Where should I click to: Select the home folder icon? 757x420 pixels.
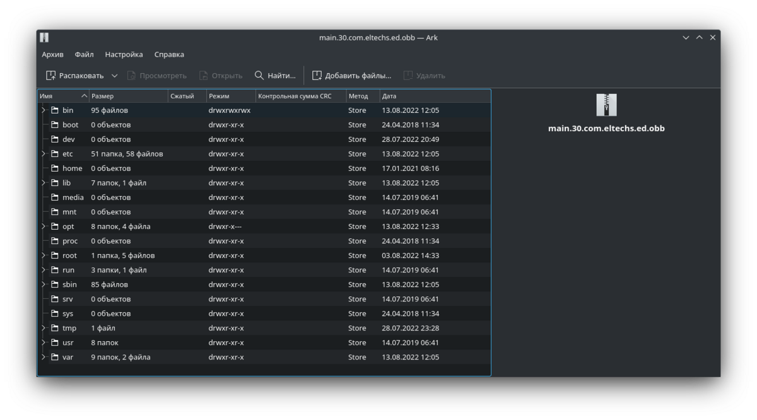point(55,168)
